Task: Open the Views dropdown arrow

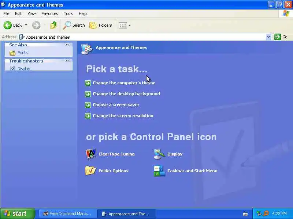Action: click(130, 26)
